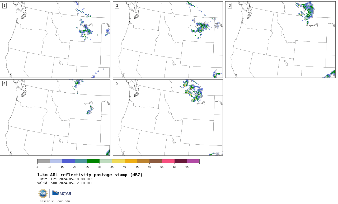This screenshot has width=338, height=204.
Task: Select the teal 20-25 dBZ swatch
Action: click(81, 161)
